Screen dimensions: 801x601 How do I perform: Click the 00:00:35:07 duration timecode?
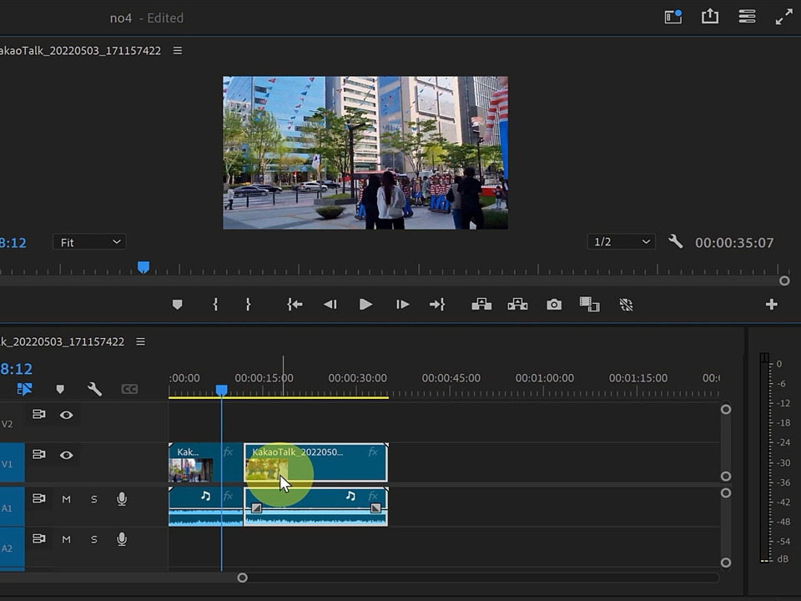click(x=734, y=243)
